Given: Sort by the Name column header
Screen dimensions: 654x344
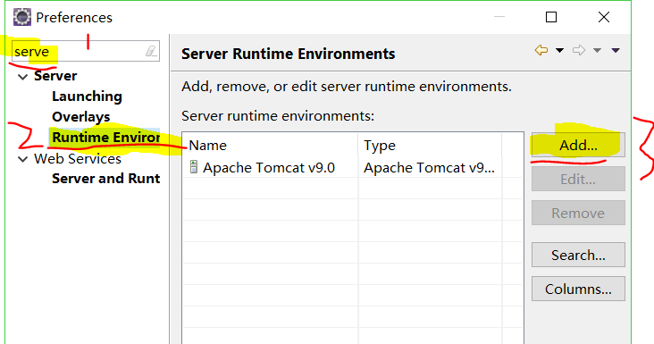Looking at the screenshot, I should click(270, 145).
